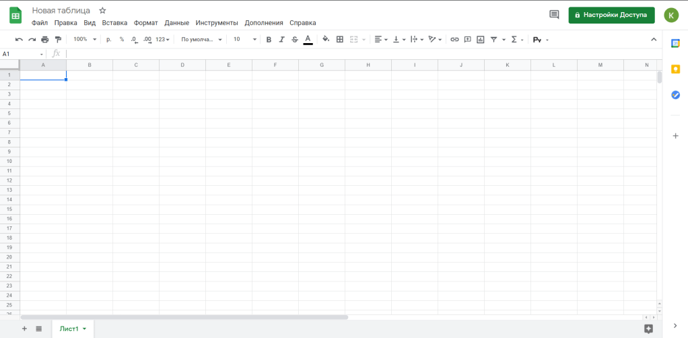Open the Данные menu

pyautogui.click(x=176, y=23)
